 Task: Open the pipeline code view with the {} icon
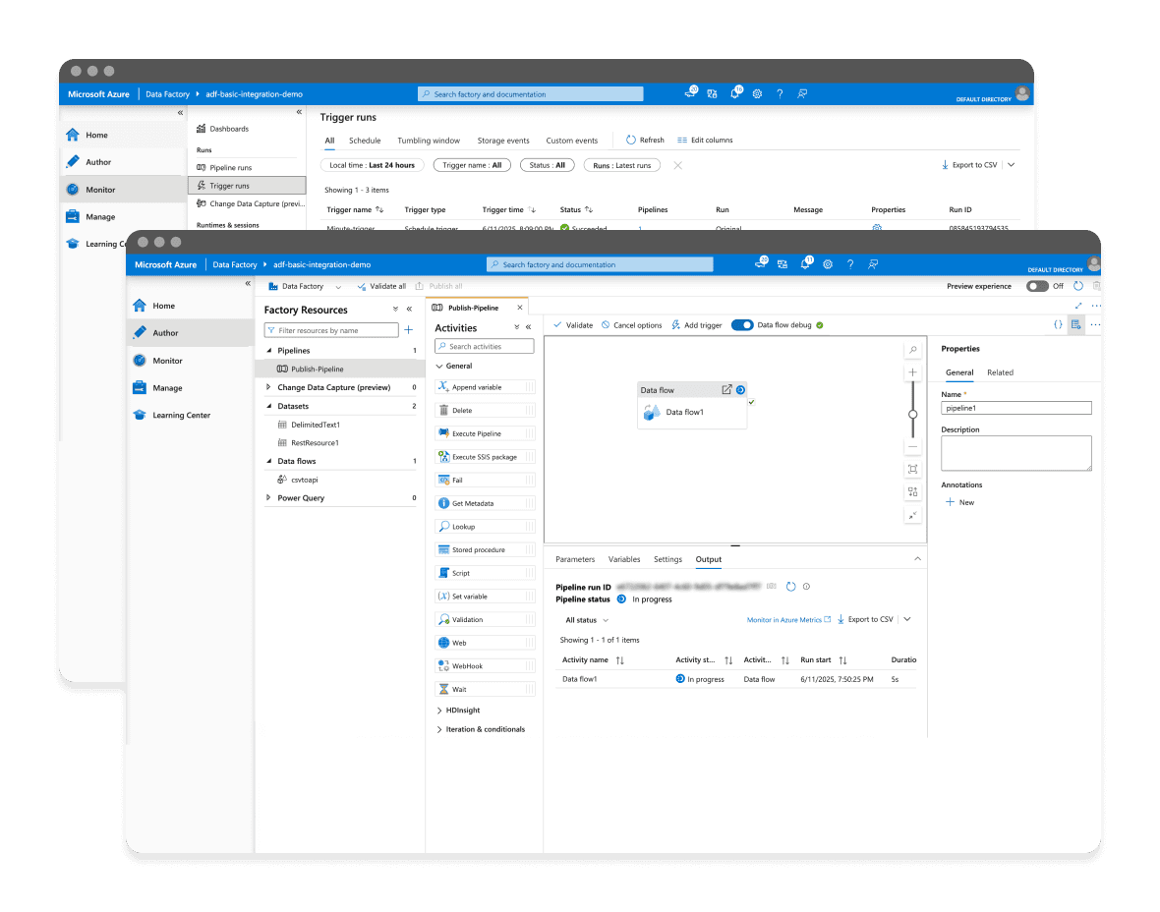[1059, 324]
